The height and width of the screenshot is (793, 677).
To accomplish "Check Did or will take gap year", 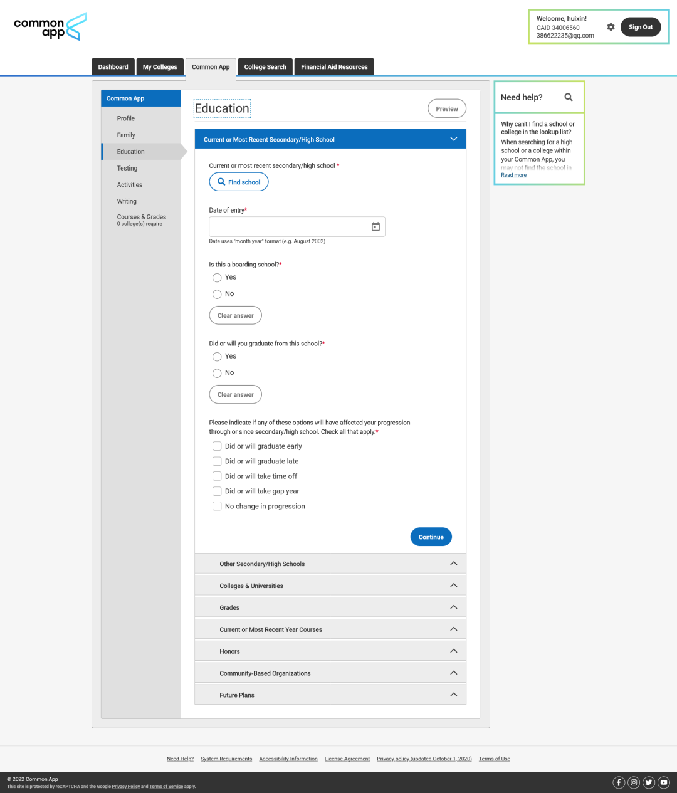I will point(217,491).
